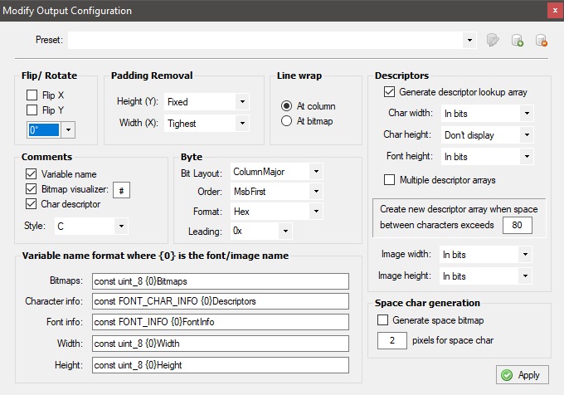The width and height of the screenshot is (564, 395).
Task: Toggle the Flip Y checkbox
Action: [x=32, y=110]
